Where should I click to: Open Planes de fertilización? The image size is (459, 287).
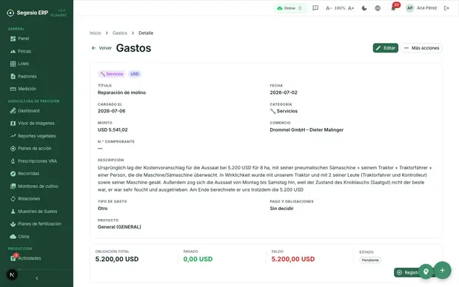point(36,224)
